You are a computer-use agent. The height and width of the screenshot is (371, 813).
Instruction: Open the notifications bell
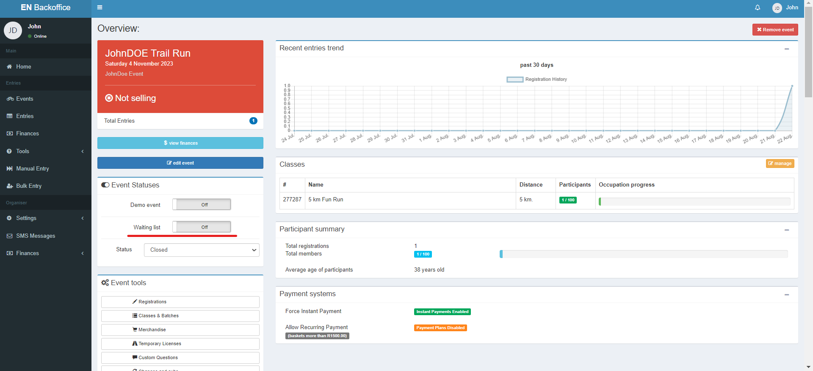pyautogui.click(x=758, y=8)
